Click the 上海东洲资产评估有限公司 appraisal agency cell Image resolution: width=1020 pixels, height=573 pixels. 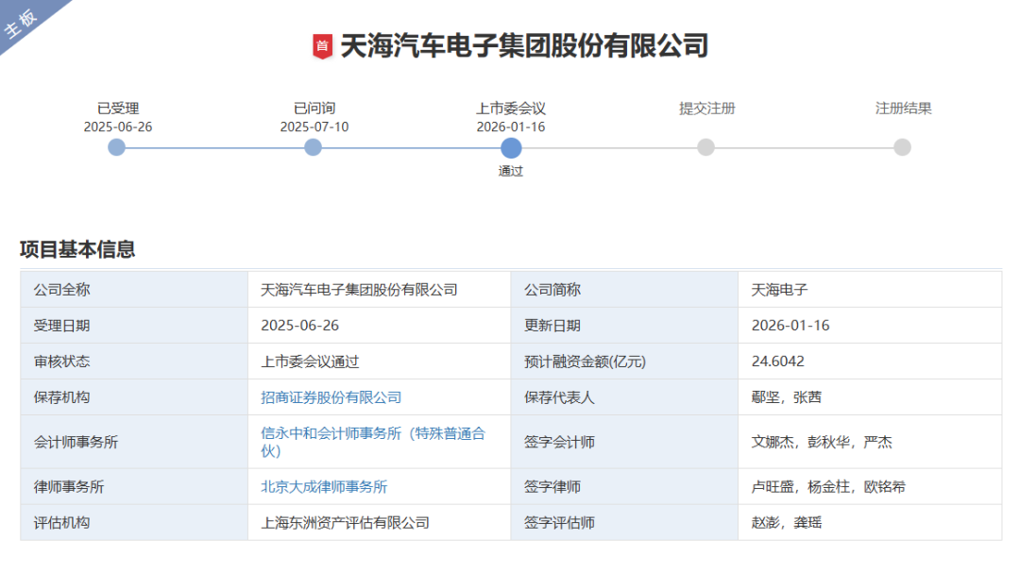345,522
